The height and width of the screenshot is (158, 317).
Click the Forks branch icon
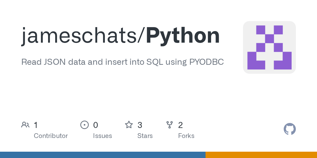(x=169, y=125)
